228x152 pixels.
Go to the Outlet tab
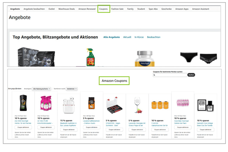52,9
